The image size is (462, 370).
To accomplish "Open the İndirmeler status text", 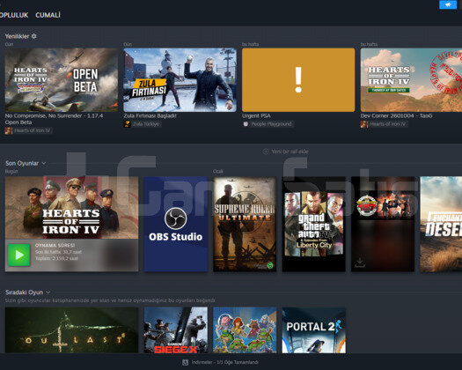I will (225, 362).
